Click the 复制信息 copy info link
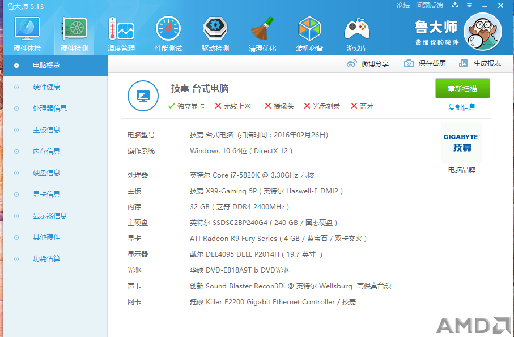Viewport: 514px width, 337px height. point(461,107)
